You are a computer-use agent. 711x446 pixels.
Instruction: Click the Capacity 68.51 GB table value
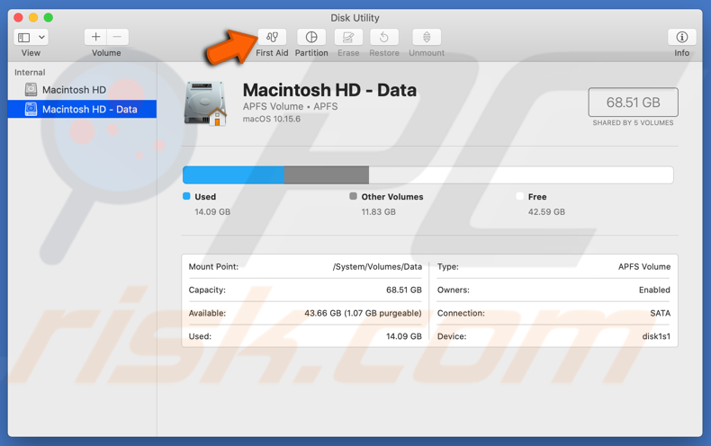point(404,290)
